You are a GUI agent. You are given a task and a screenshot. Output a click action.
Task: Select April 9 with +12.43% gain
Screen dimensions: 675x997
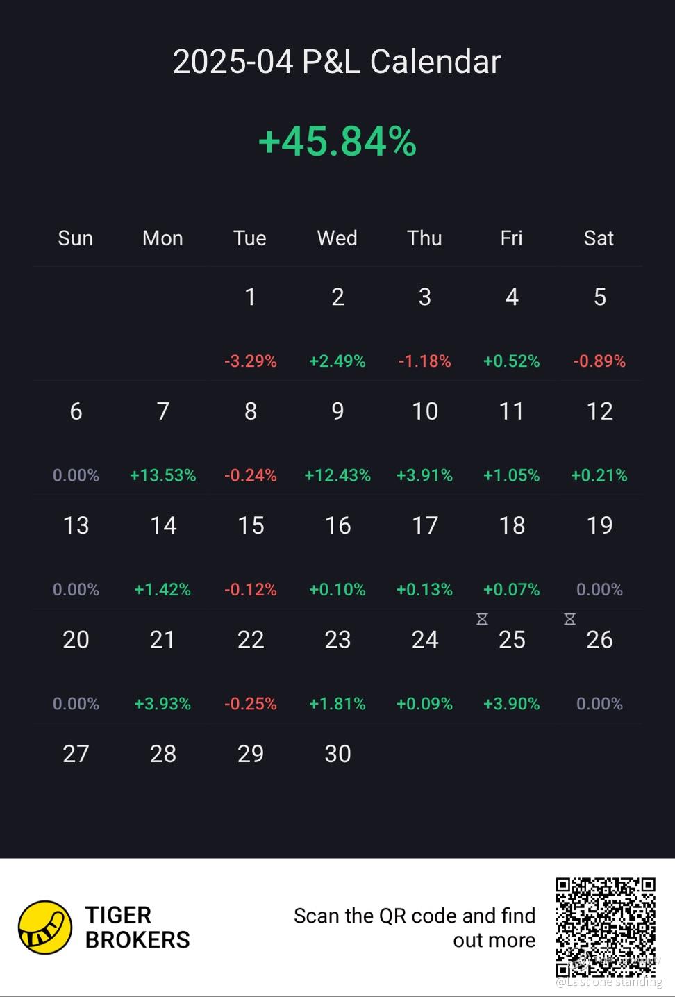[337, 438]
